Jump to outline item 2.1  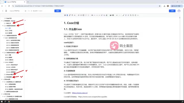pyautogui.click(x=7, y=23)
